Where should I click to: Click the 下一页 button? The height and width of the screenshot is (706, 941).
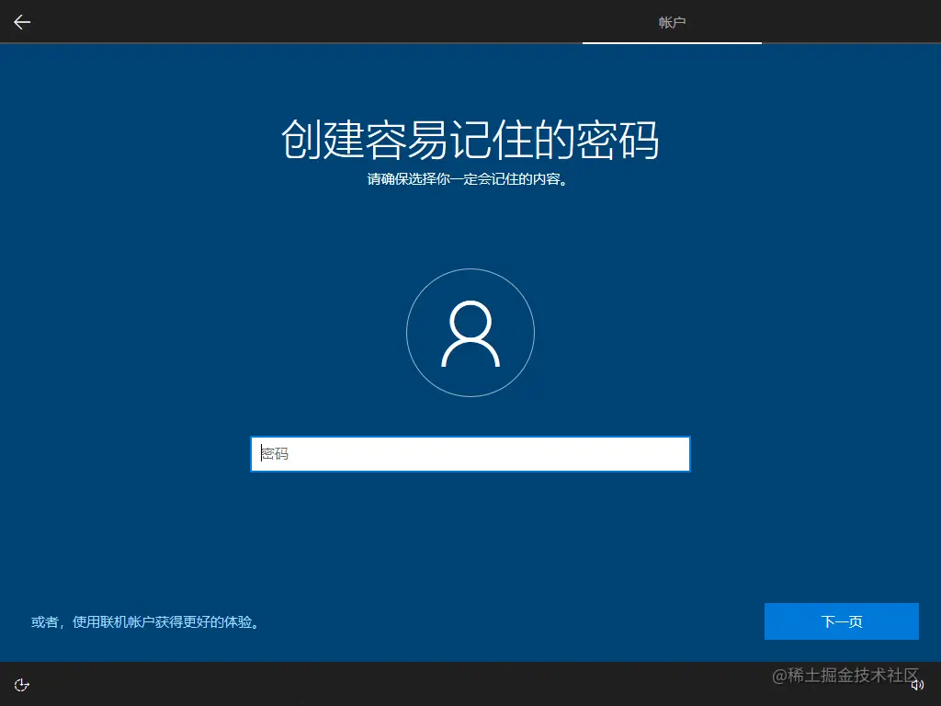(841, 621)
